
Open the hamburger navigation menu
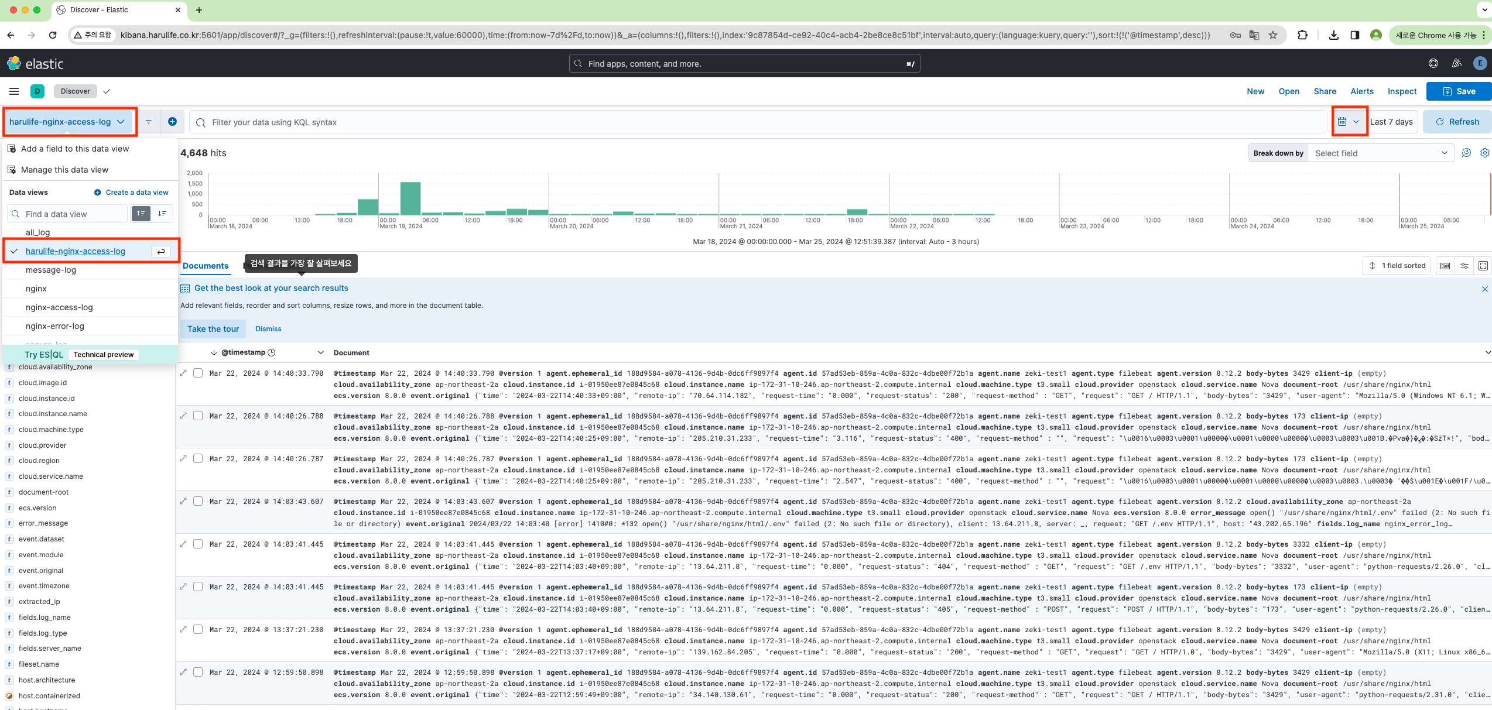14,91
